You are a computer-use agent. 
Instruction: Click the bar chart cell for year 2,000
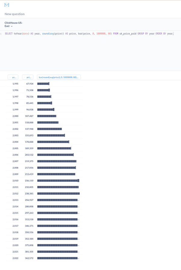click(47, 116)
